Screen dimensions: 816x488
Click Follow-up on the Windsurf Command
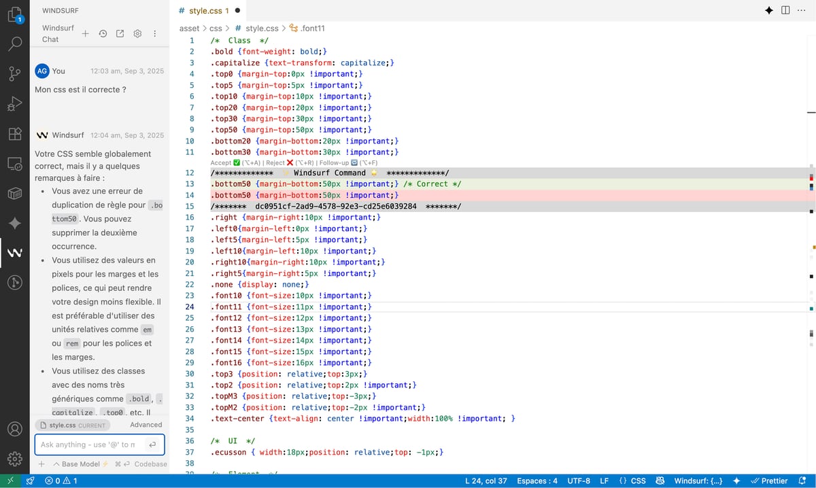[x=348, y=163]
